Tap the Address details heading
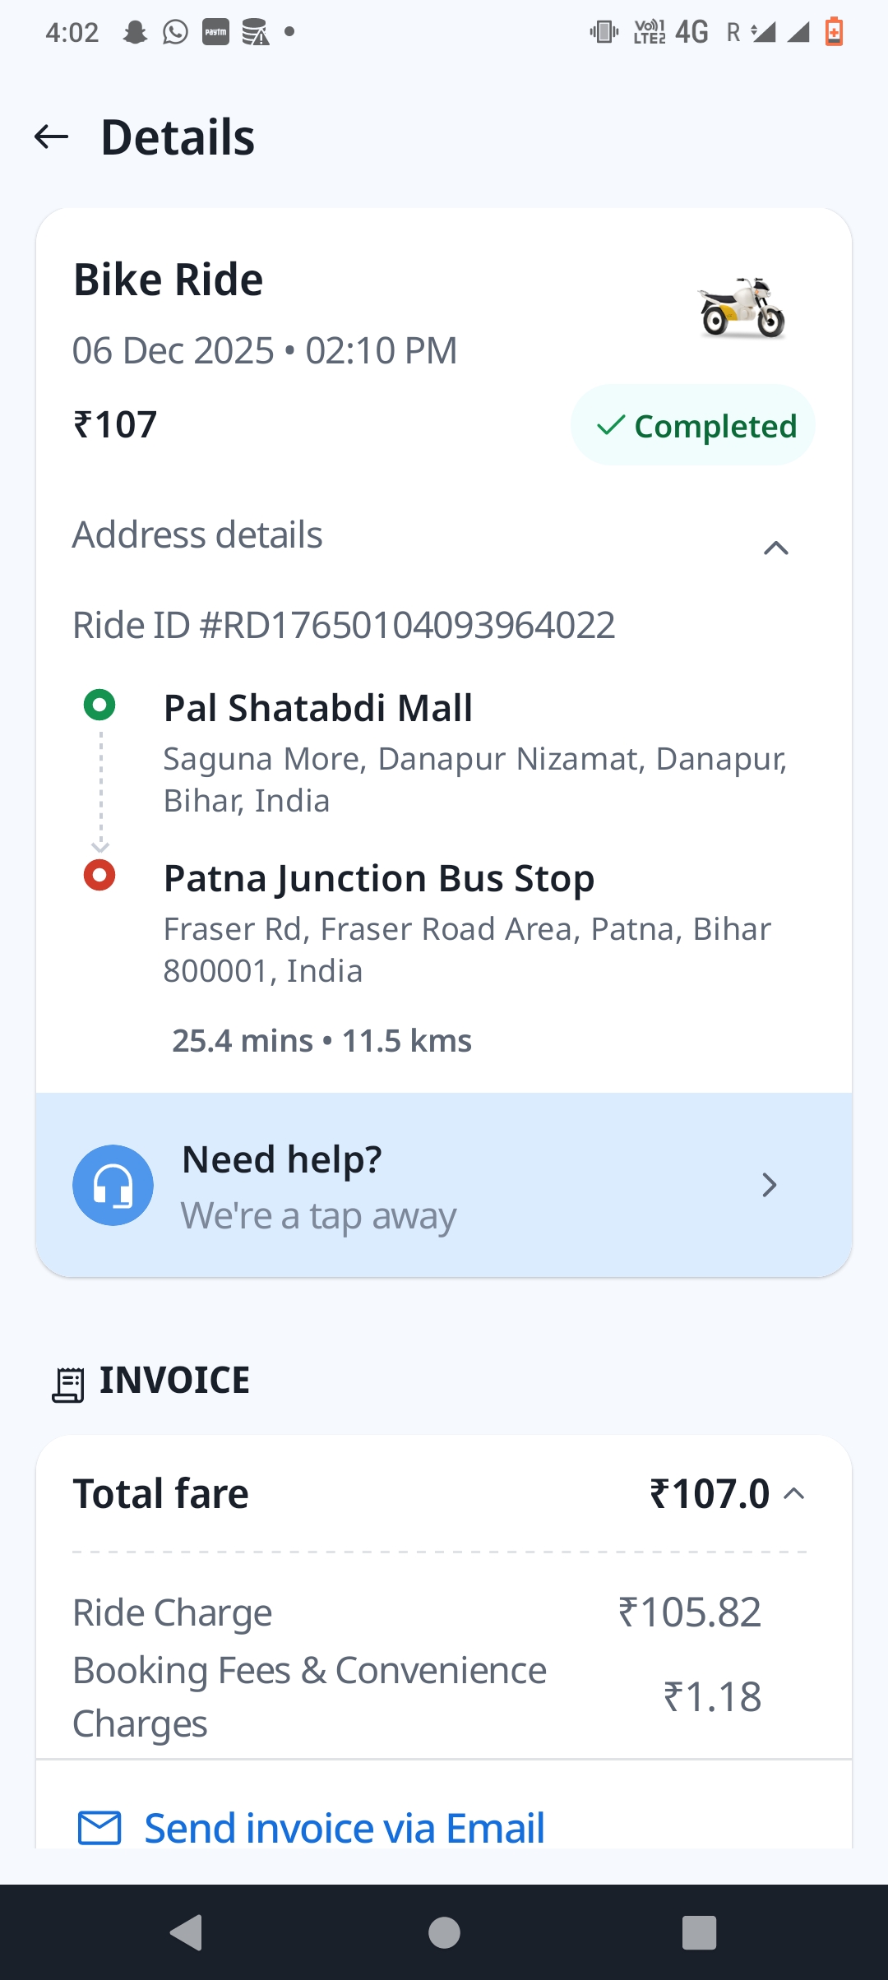The width and height of the screenshot is (888, 1980). (197, 534)
